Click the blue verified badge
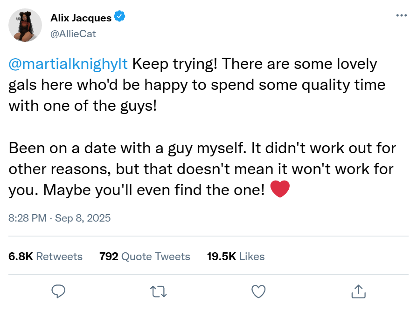This screenshot has width=417, height=317. (120, 18)
